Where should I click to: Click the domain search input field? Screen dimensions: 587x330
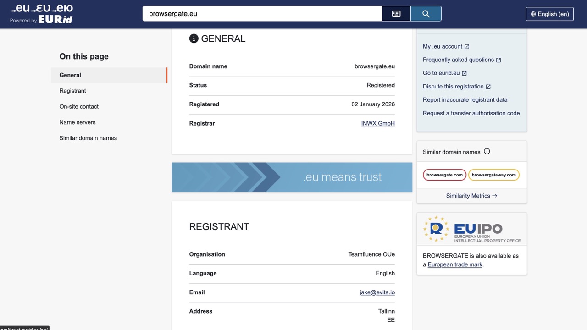pos(262,14)
